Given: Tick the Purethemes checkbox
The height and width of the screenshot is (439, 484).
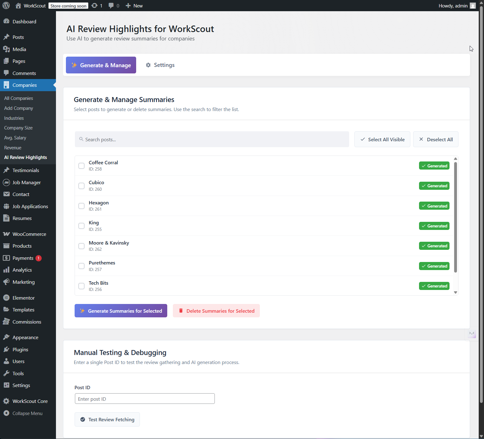Looking at the screenshot, I should 81,266.
